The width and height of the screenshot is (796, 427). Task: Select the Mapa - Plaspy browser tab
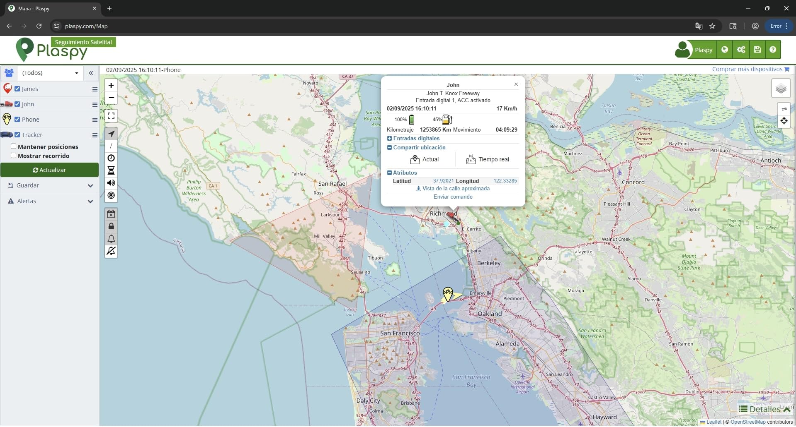coord(52,8)
